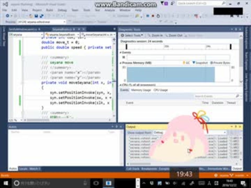
Task: Toggle the GC legend in Process Memory graph
Action: (x=186, y=63)
